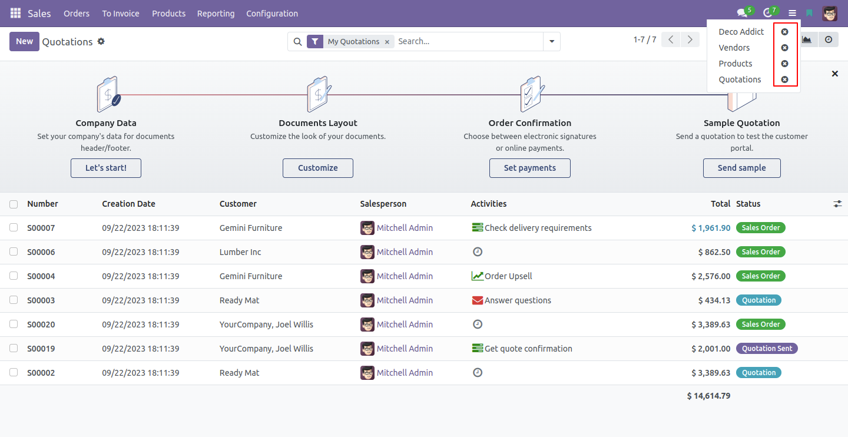Remove the My Quotations filter
This screenshot has width=848, height=437.
387,42
